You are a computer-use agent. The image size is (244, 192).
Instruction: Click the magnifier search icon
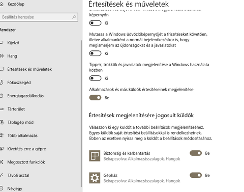(74, 17)
